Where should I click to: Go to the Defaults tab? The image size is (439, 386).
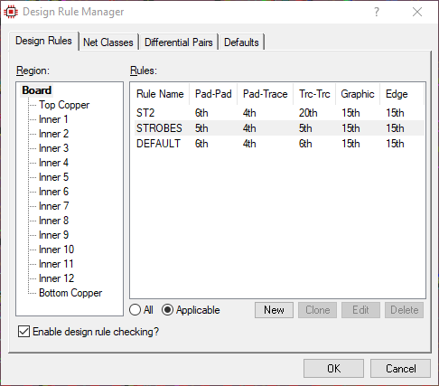[241, 42]
